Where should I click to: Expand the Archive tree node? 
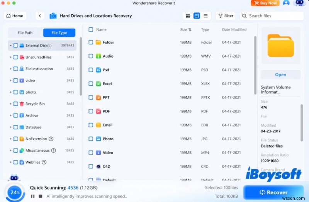point(10,115)
